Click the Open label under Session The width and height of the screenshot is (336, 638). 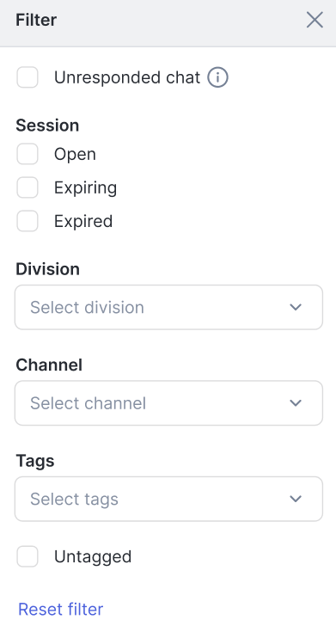[x=75, y=155]
